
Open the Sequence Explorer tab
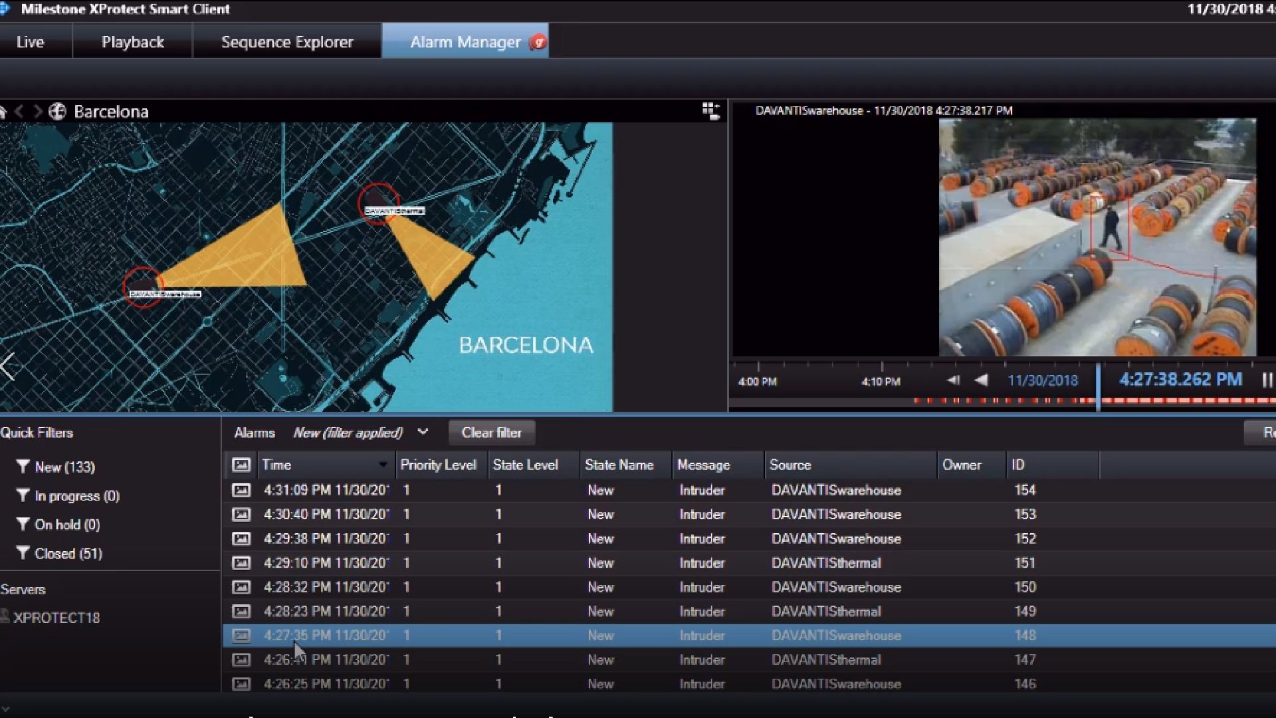[x=287, y=42]
